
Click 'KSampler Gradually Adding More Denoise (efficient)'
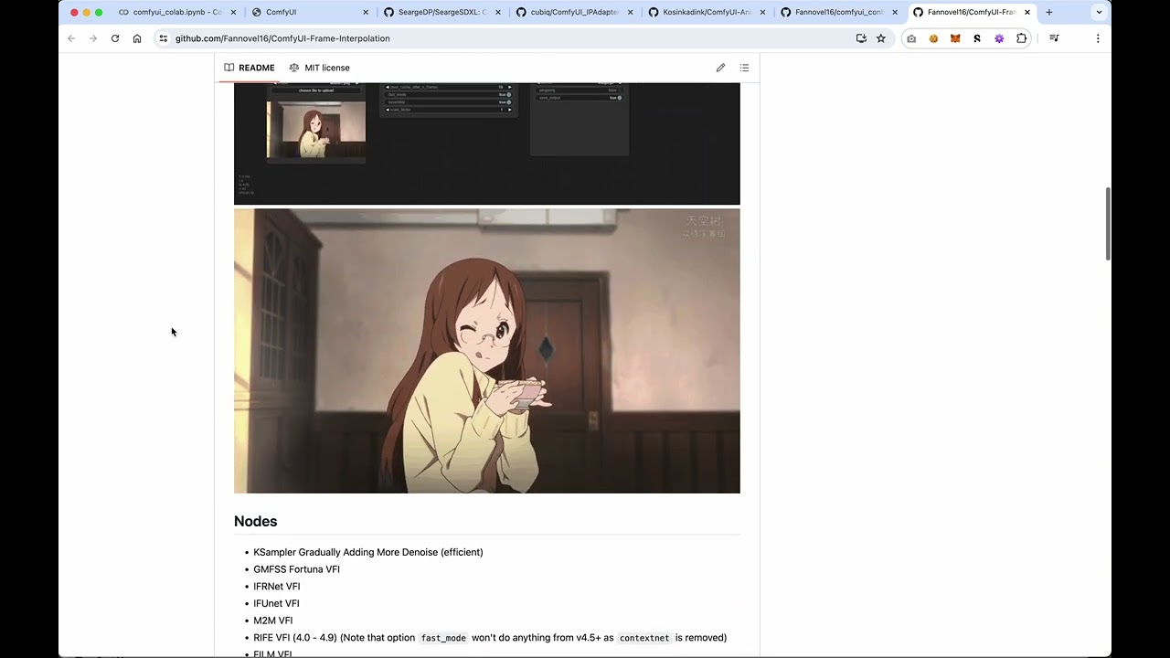pos(368,552)
